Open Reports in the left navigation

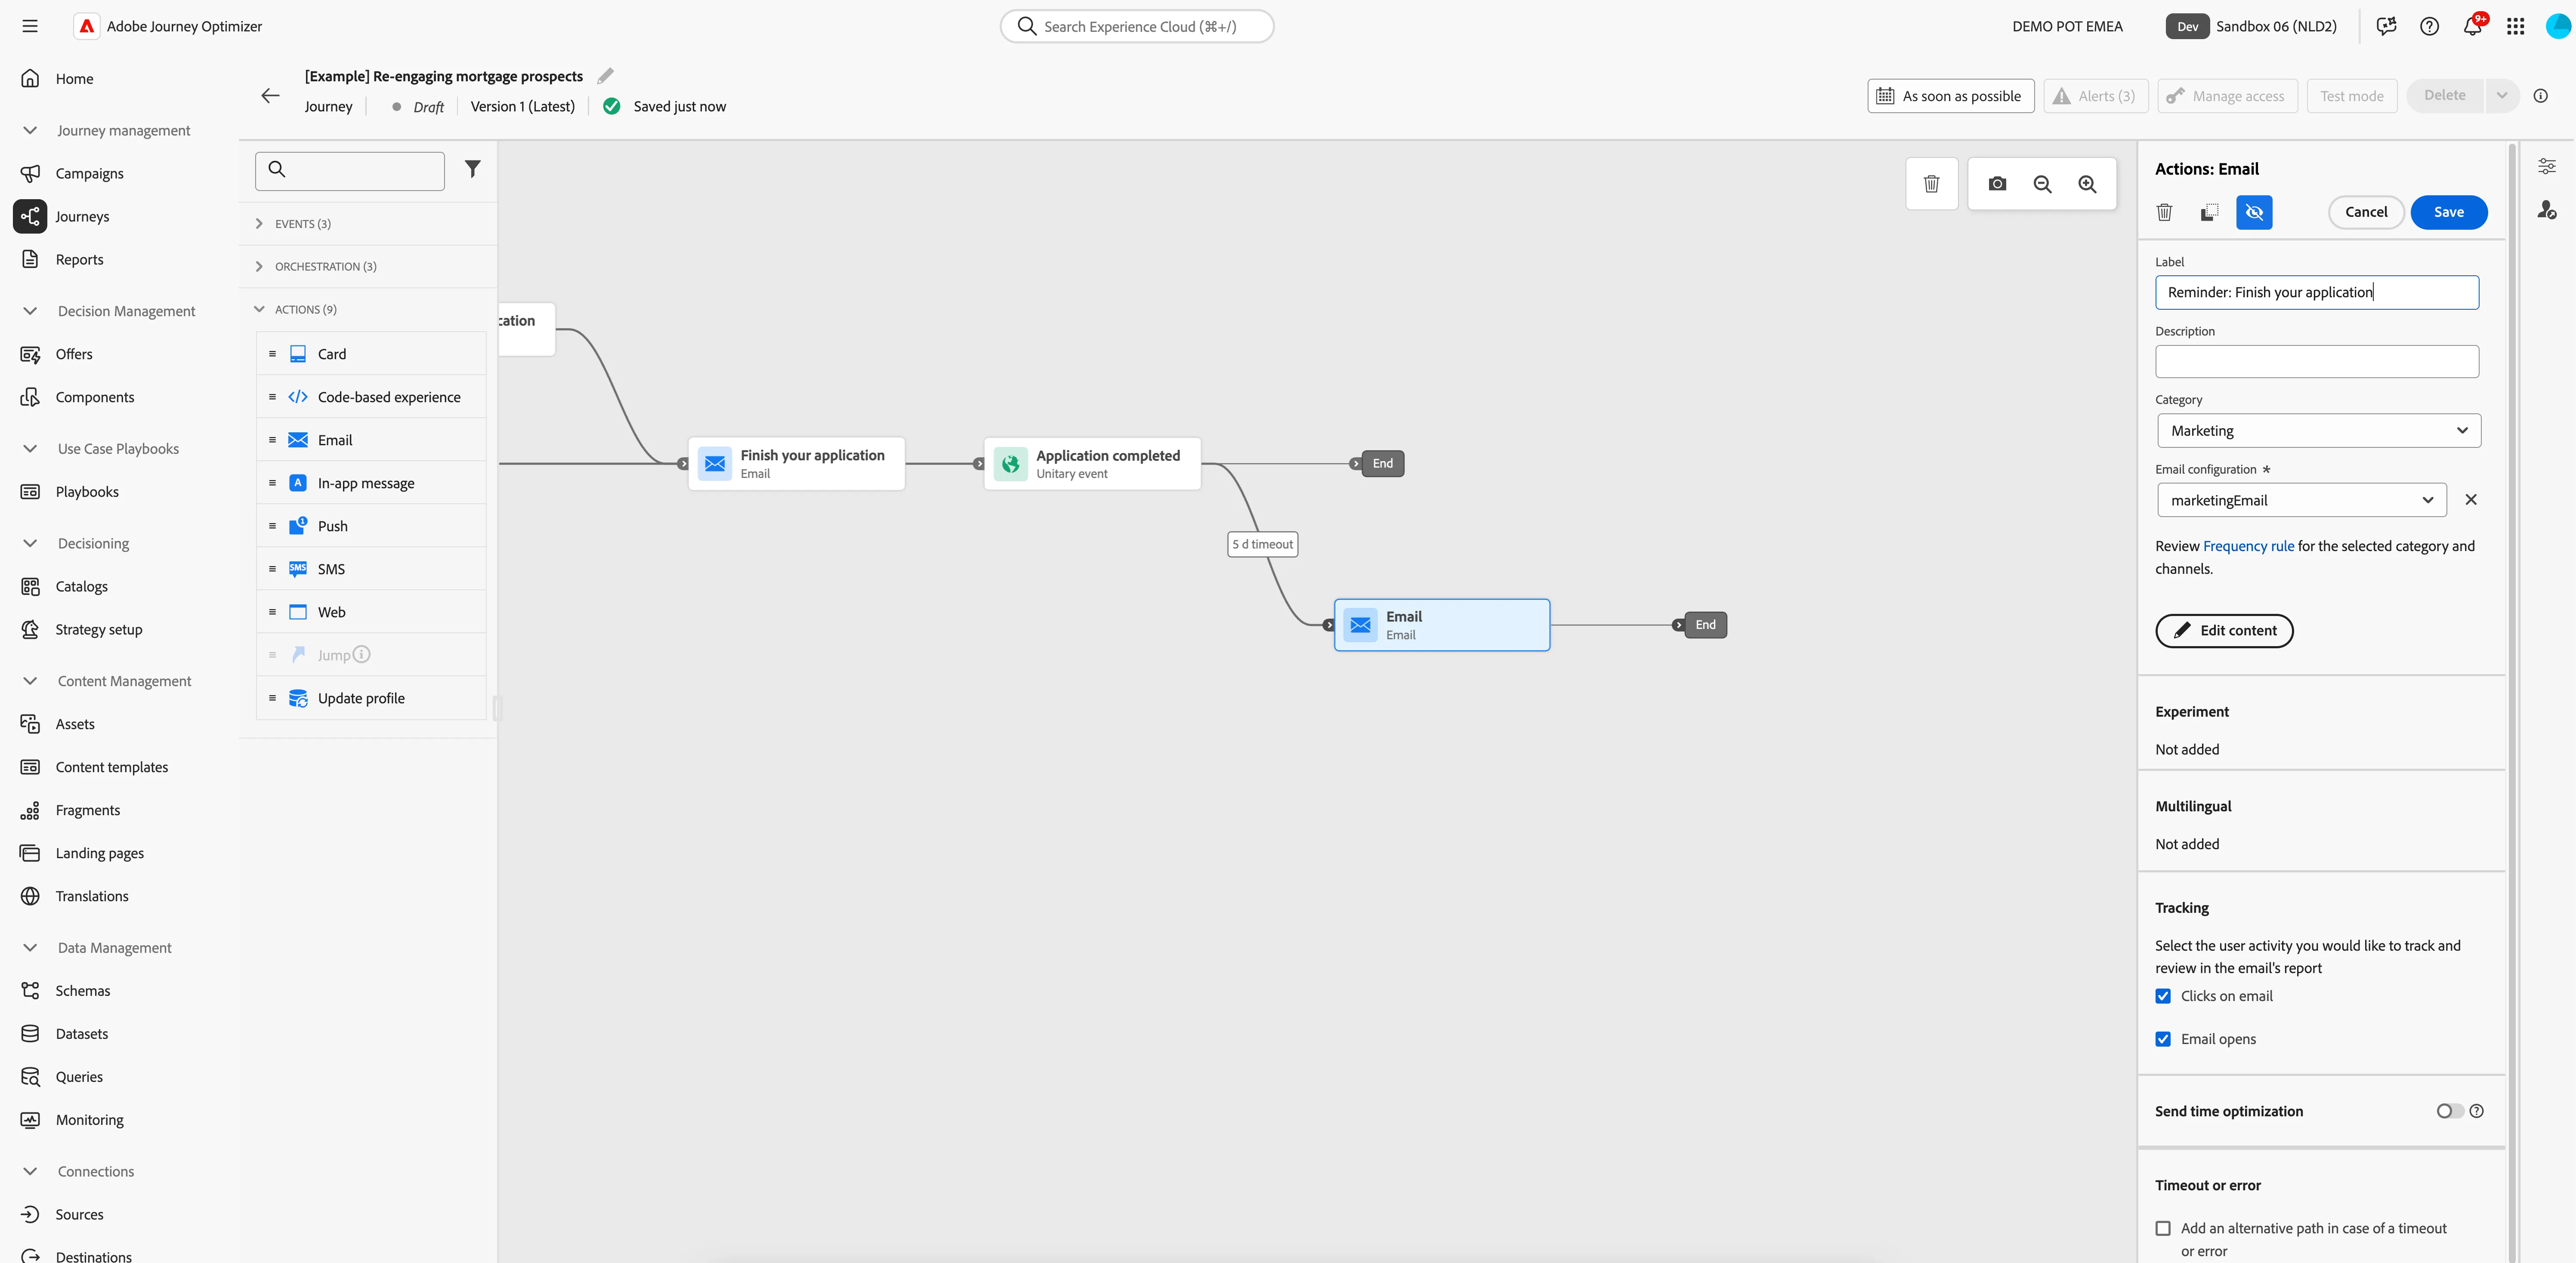(79, 259)
